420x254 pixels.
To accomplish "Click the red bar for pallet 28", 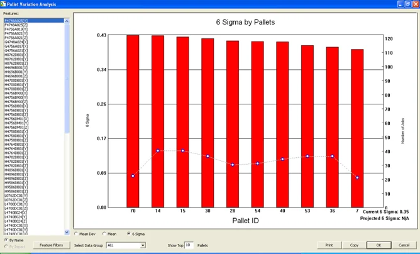I will point(233,124).
